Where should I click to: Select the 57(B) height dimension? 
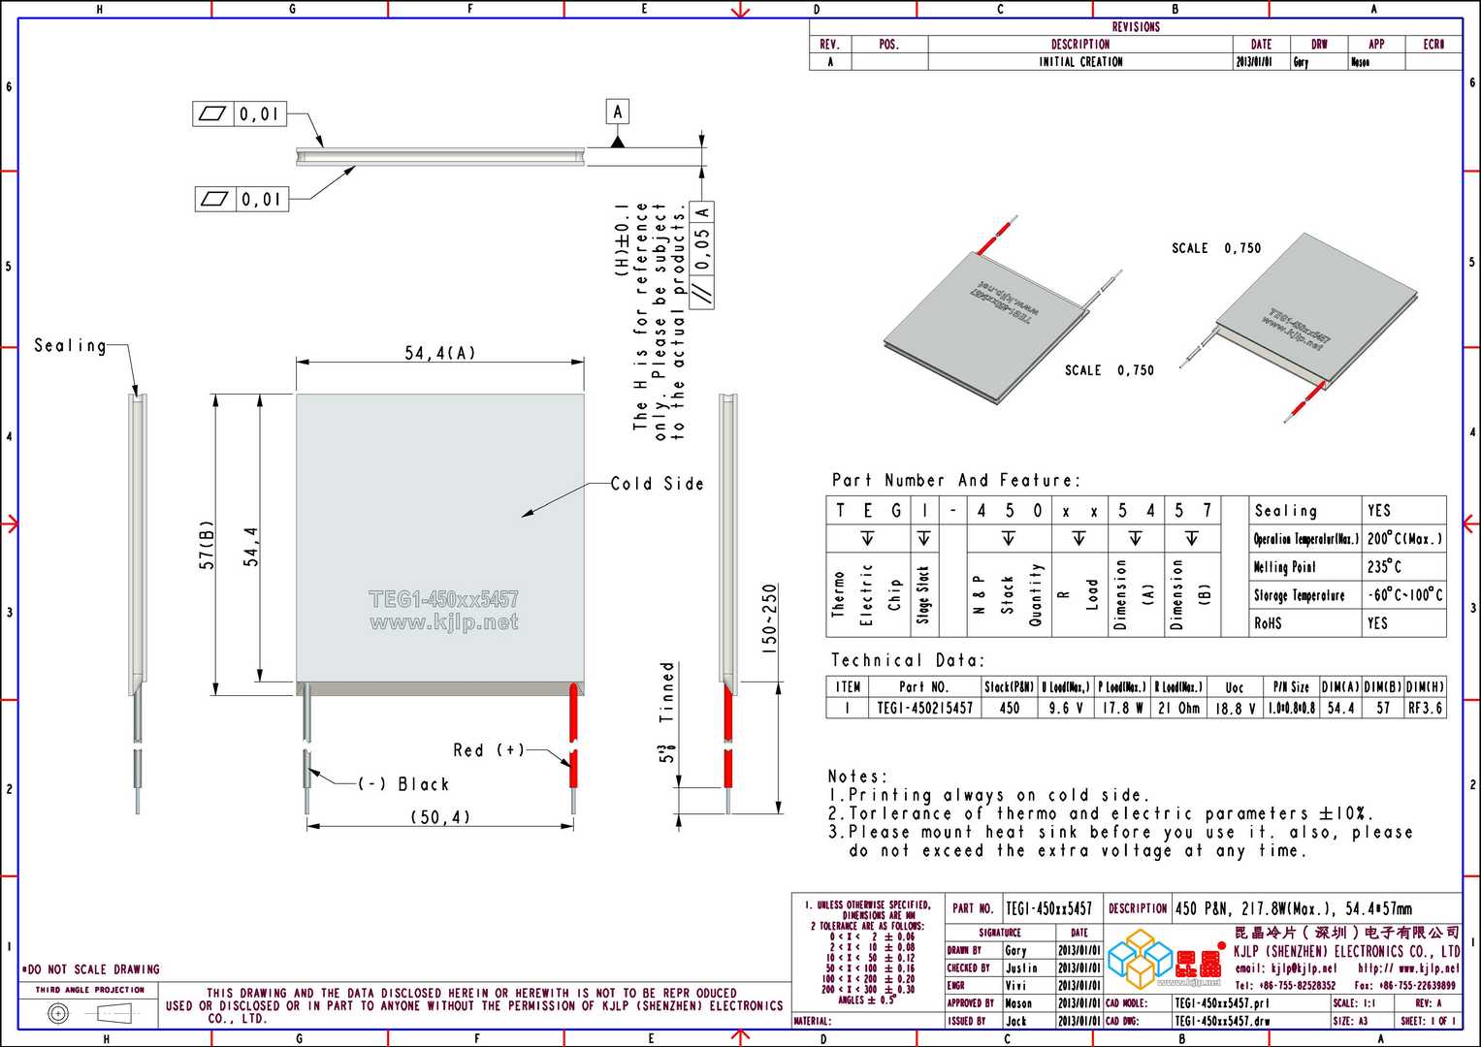point(207,545)
